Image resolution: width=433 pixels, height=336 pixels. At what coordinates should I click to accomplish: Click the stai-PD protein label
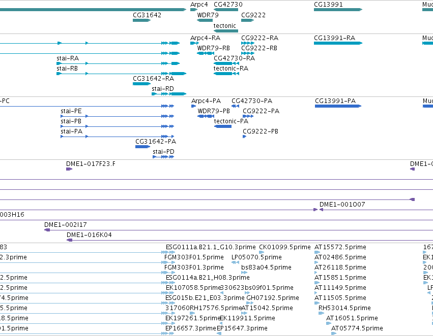[x=163, y=152]
